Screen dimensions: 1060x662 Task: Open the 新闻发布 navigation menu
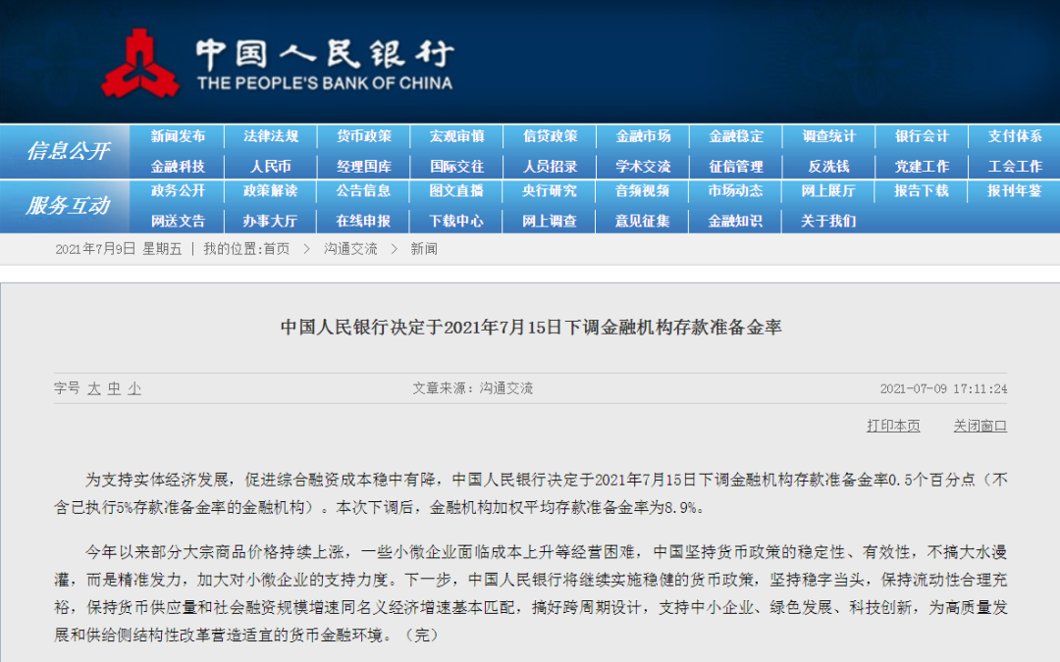pos(177,136)
